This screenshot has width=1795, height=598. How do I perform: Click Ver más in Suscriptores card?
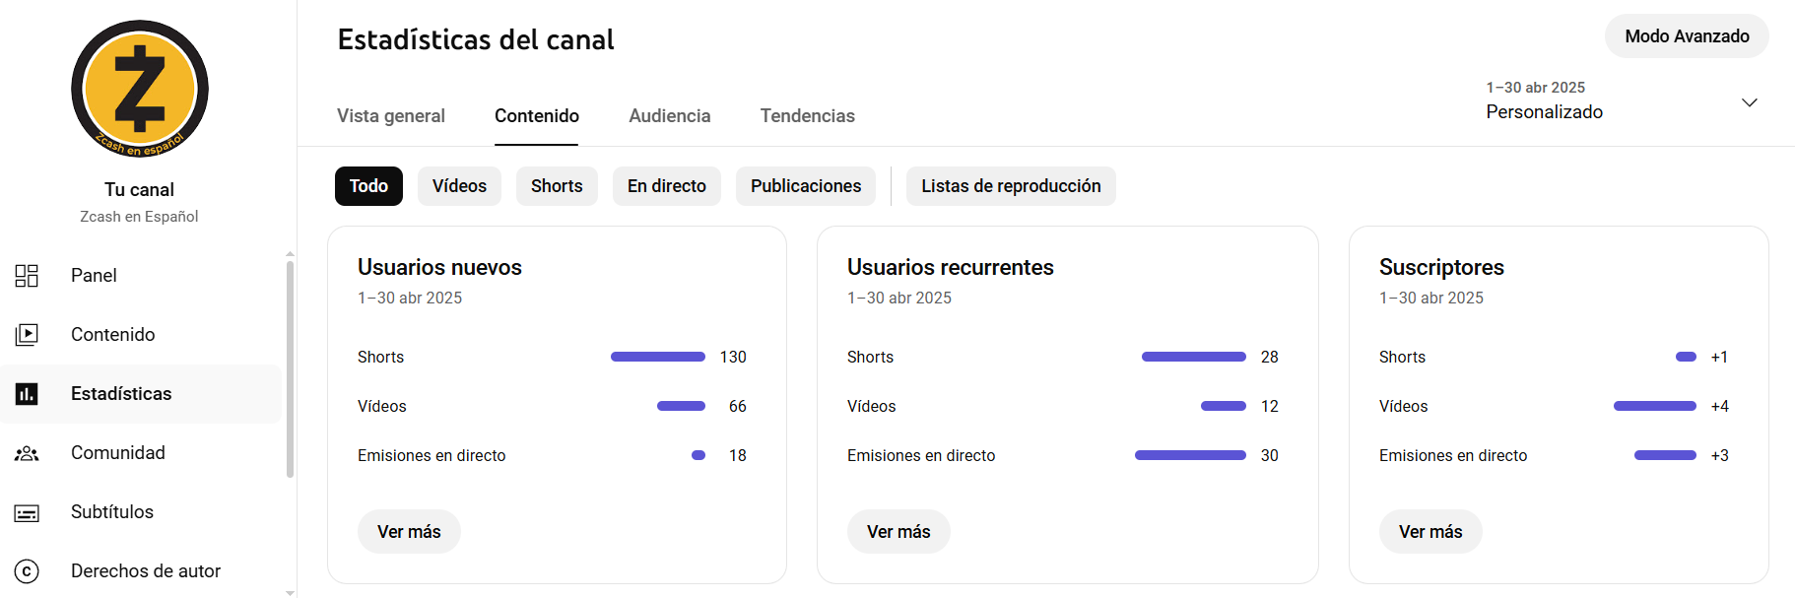pos(1430,532)
